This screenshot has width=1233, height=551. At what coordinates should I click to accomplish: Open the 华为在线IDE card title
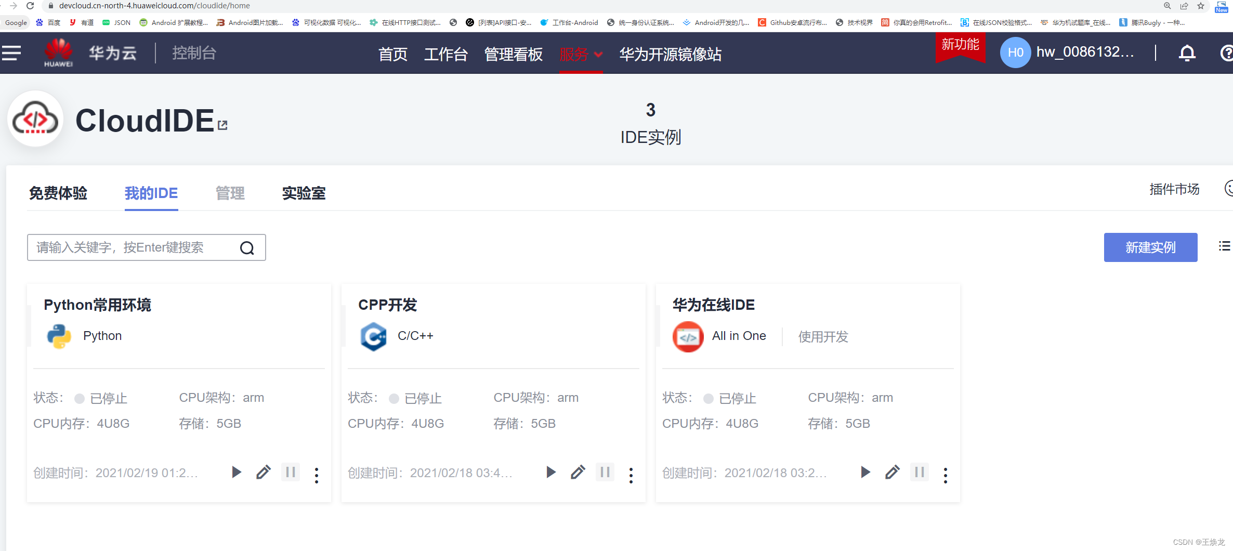[714, 305]
